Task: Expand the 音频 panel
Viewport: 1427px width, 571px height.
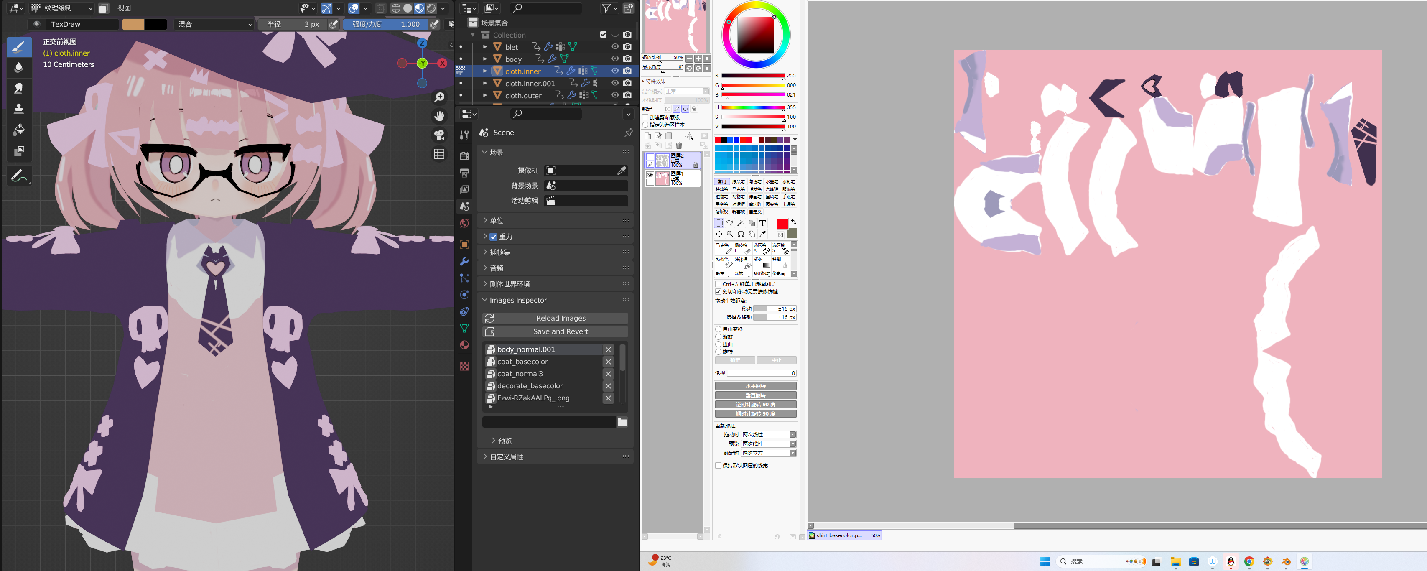Action: tap(555, 268)
